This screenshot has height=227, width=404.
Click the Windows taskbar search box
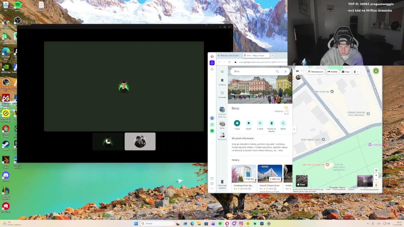pyautogui.click(x=157, y=224)
